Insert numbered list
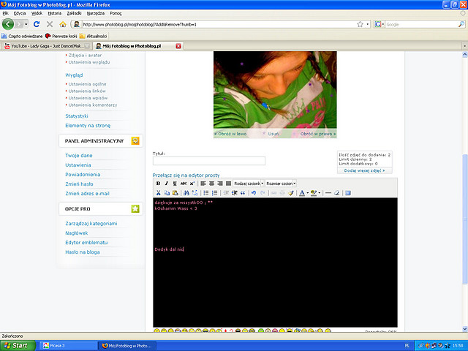Screen dimensions: 468x351 (x=214, y=193)
